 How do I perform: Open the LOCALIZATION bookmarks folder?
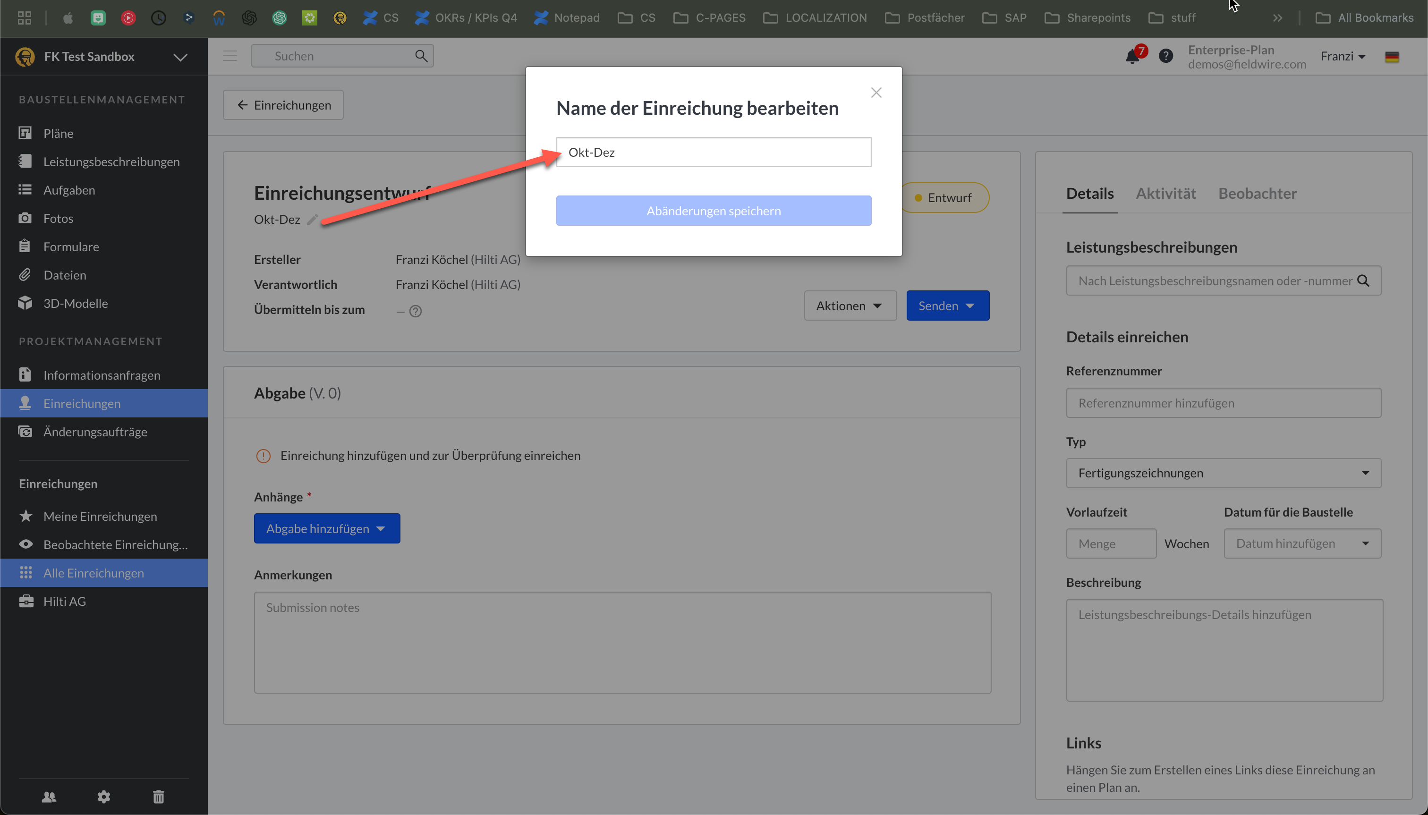pyautogui.click(x=815, y=18)
